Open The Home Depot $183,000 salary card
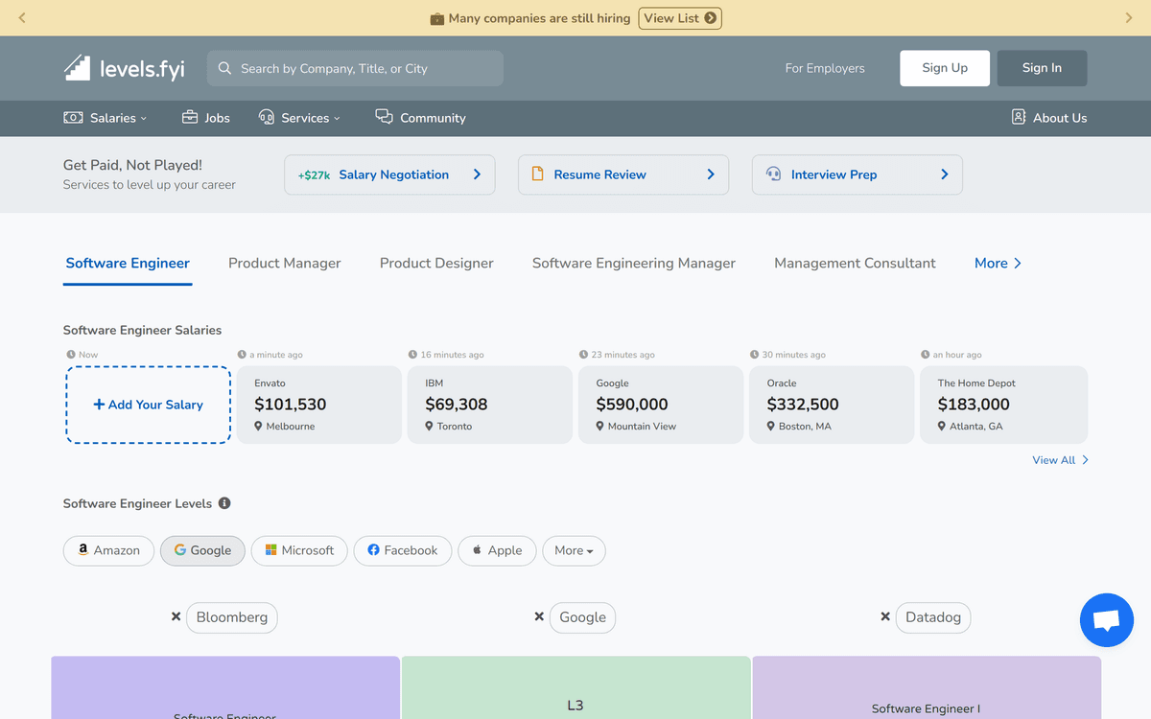This screenshot has height=719, width=1151. 1003,405
